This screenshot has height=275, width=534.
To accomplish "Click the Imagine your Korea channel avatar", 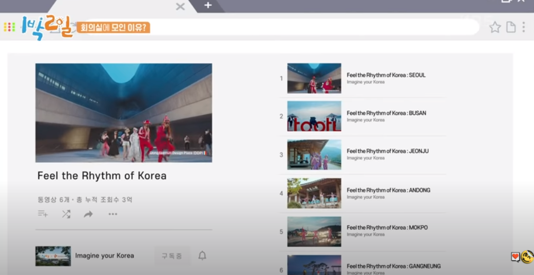I will (53, 256).
